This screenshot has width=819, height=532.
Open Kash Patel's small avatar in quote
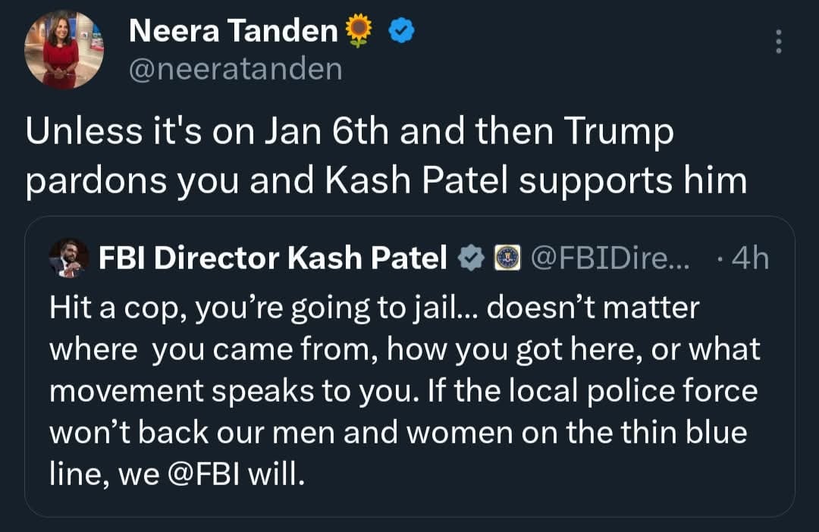(x=68, y=258)
